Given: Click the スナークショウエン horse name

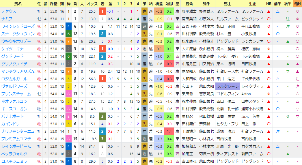Looking at the screenshot, I should tap(18, 34).
